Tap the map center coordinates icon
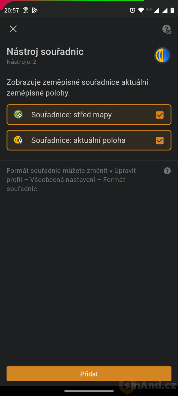This screenshot has width=178, height=396. (19, 114)
